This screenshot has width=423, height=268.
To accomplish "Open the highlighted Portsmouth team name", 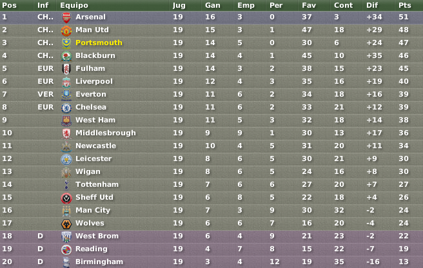I will pyautogui.click(x=99, y=43).
